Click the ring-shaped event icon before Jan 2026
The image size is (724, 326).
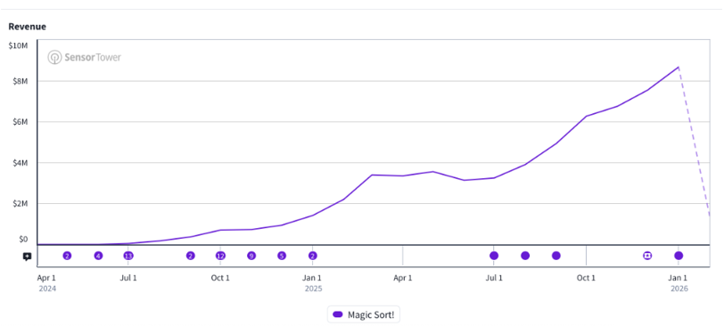647,256
